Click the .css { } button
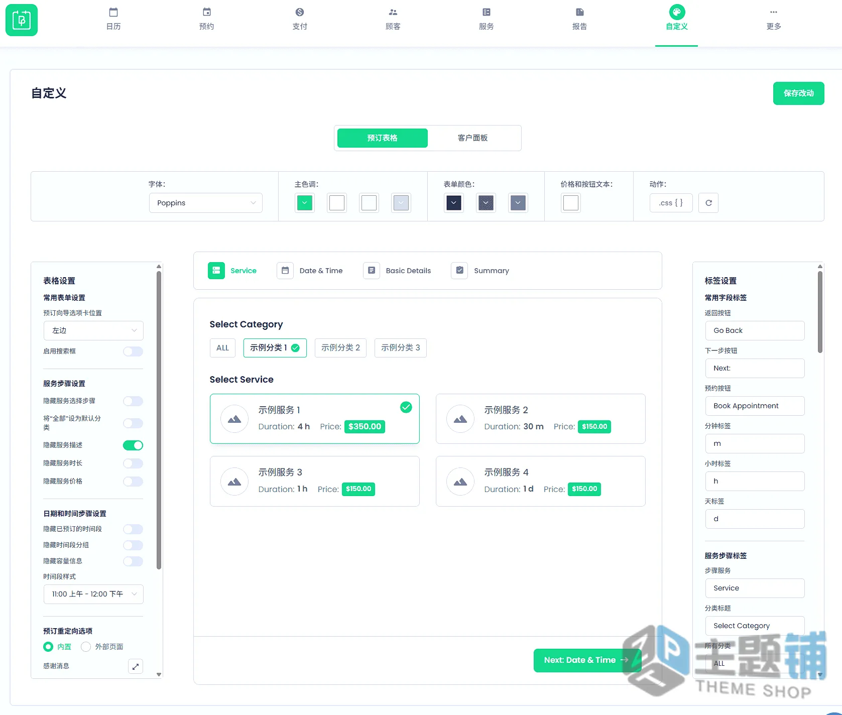The width and height of the screenshot is (842, 715). coord(671,203)
